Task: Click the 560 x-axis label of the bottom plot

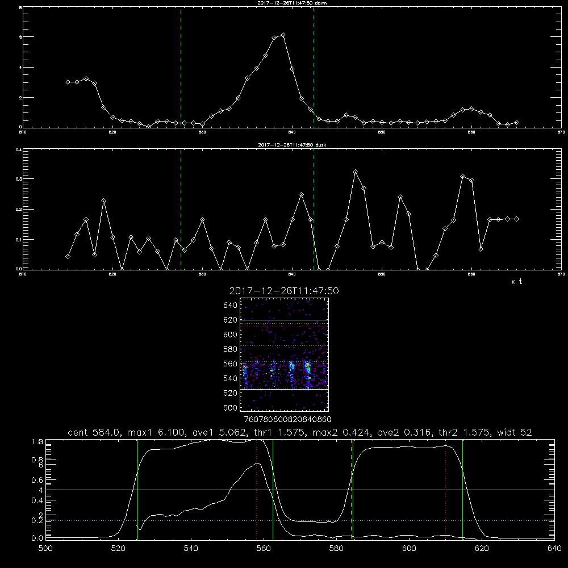Action: pos(264,549)
